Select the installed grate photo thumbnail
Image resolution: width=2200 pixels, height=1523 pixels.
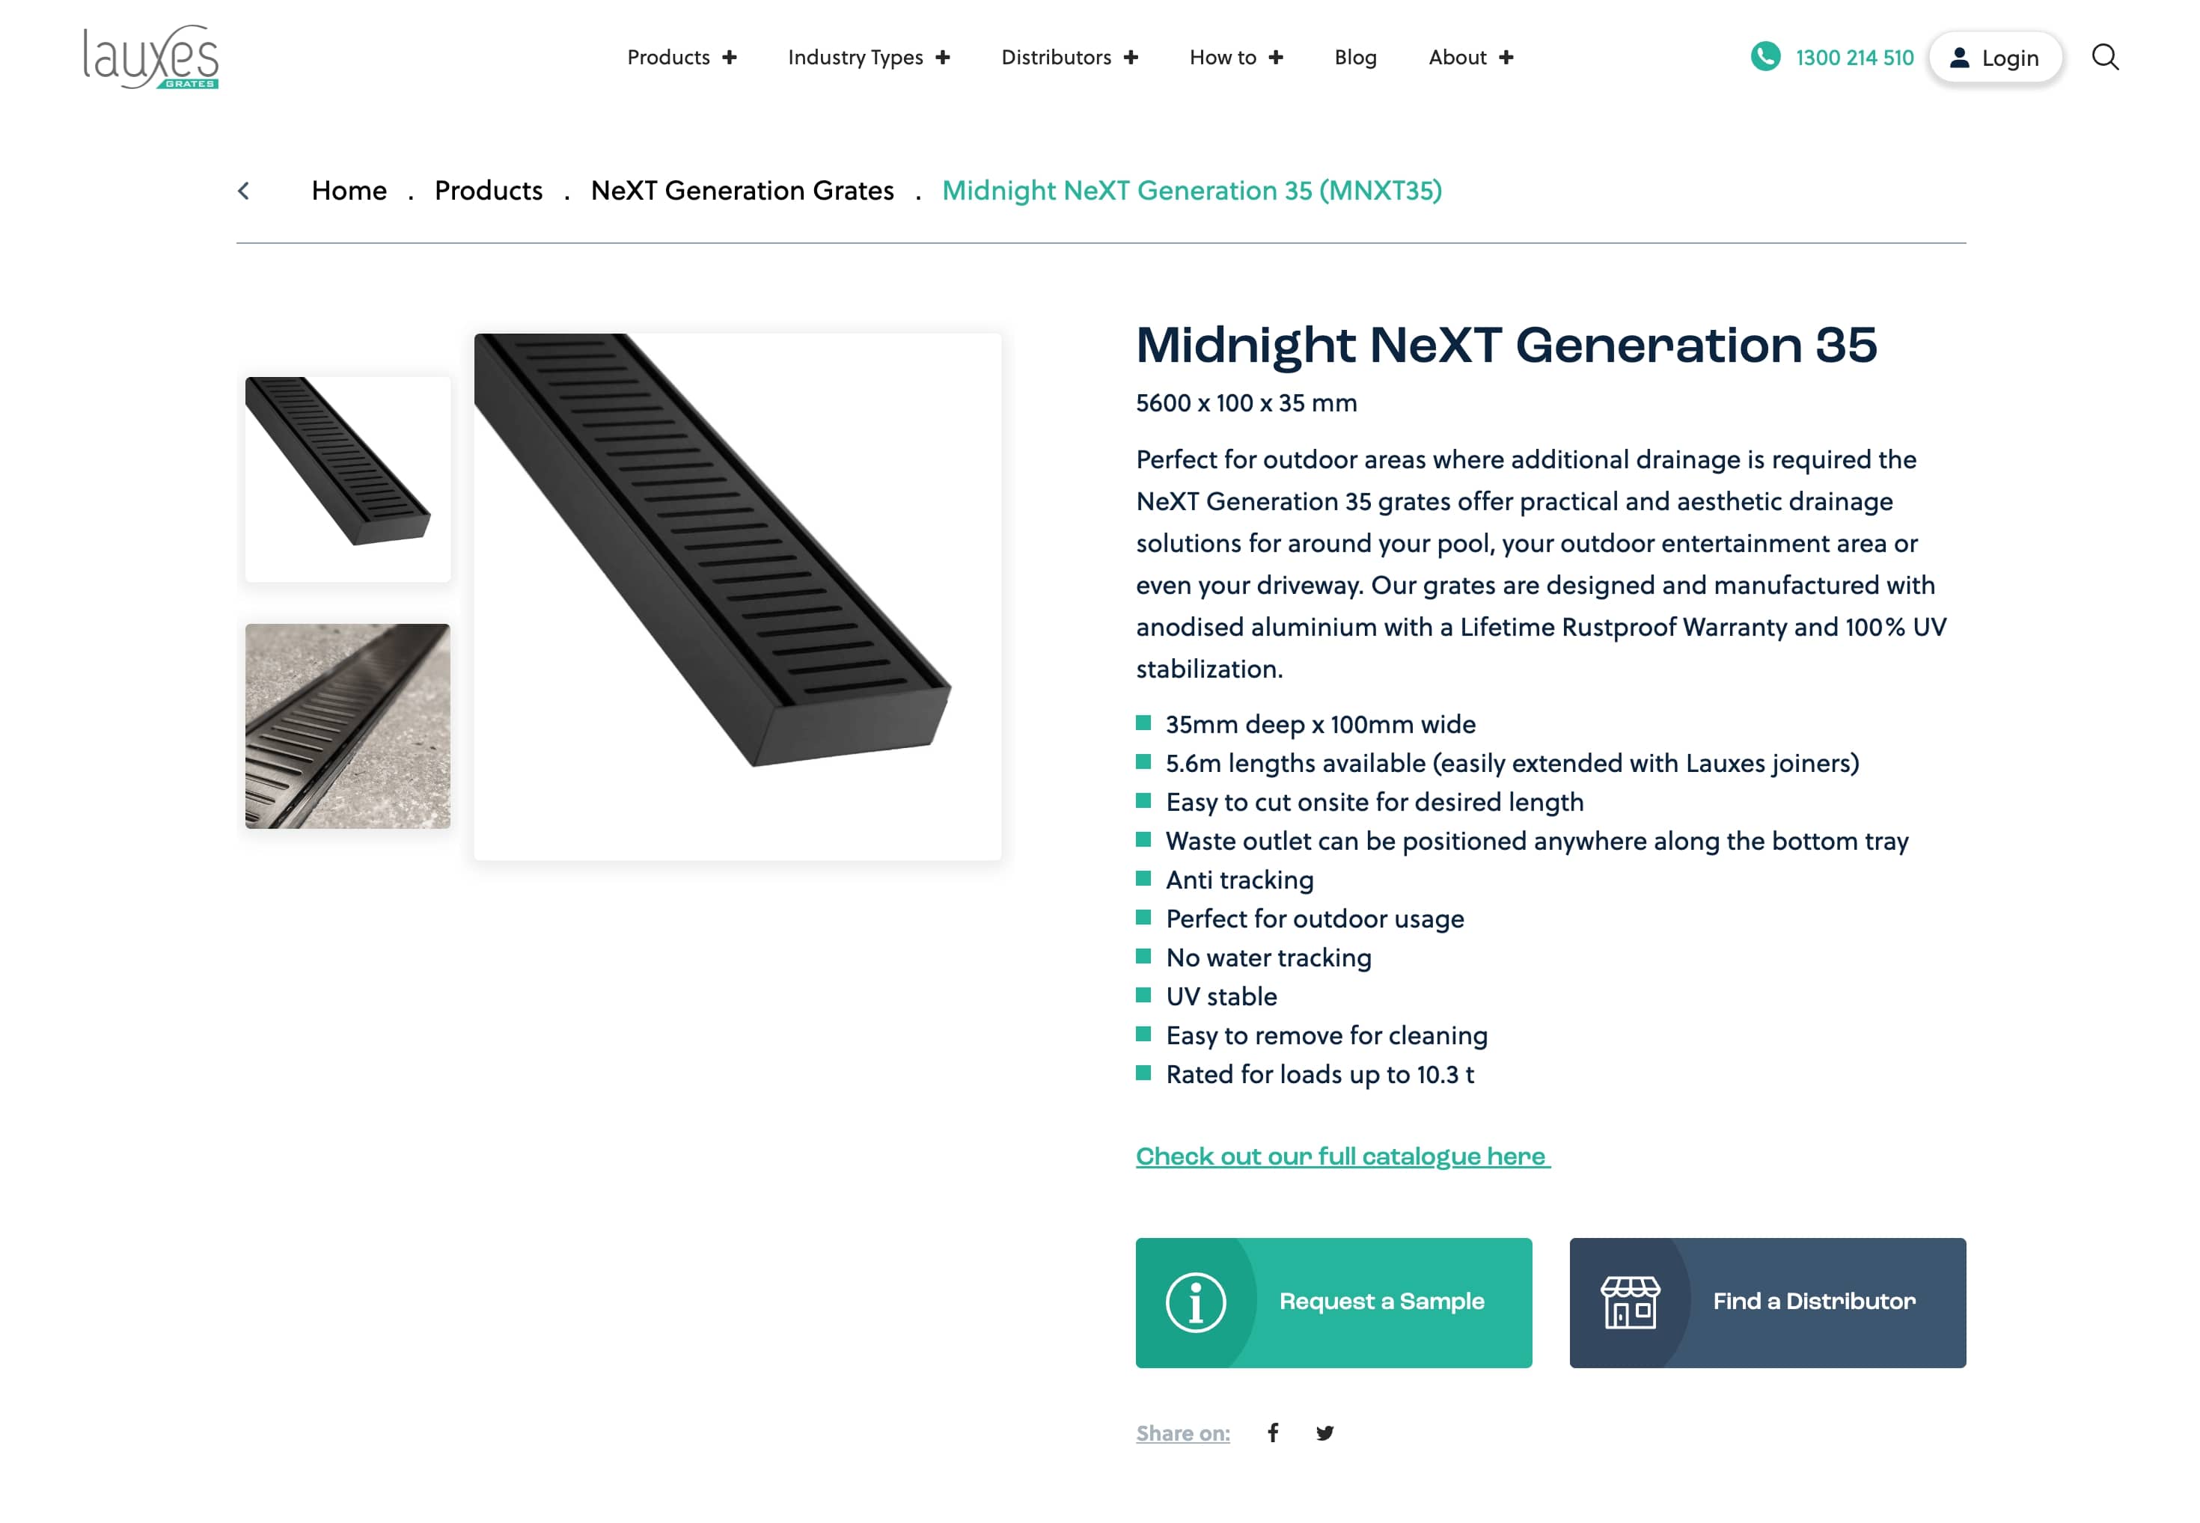347,726
